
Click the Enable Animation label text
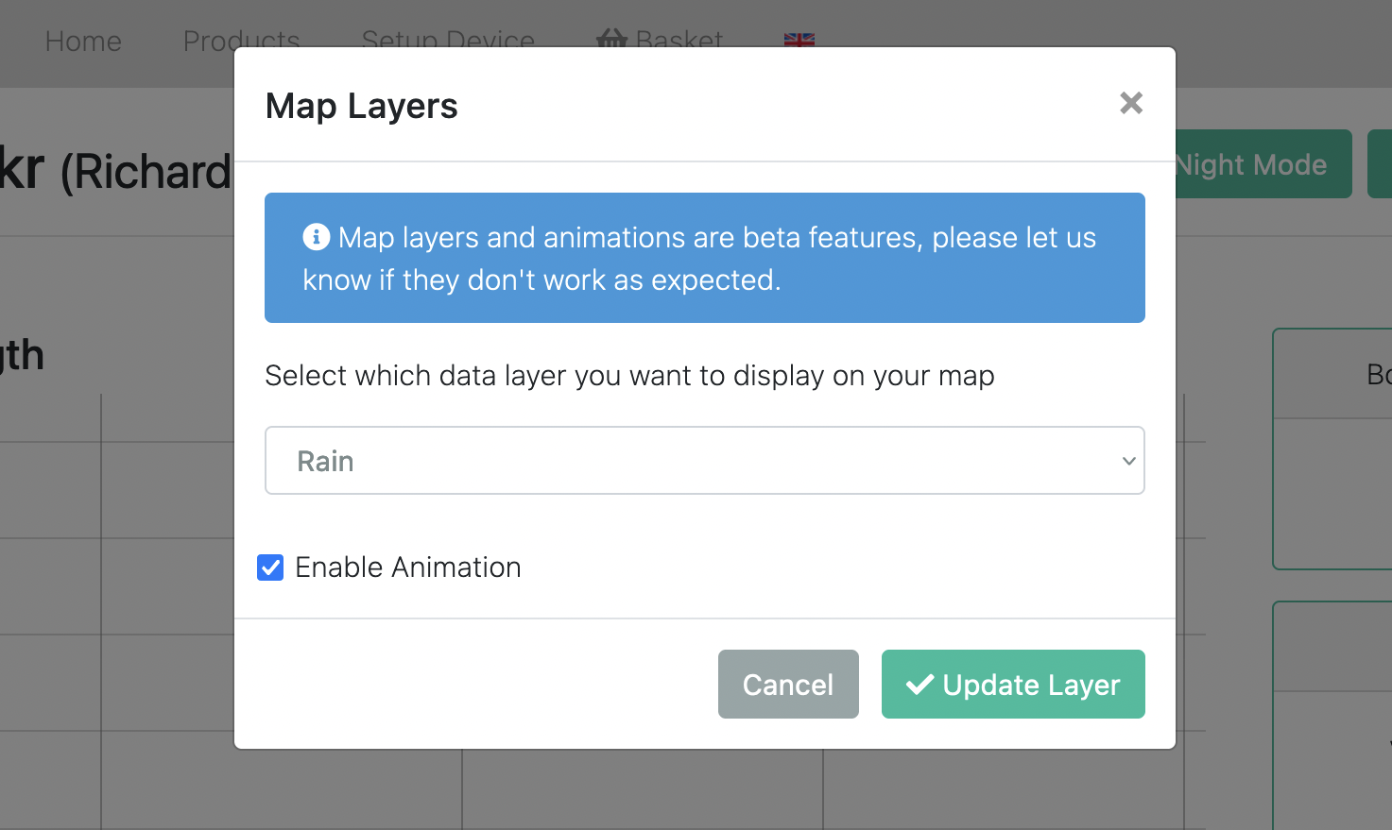408,567
